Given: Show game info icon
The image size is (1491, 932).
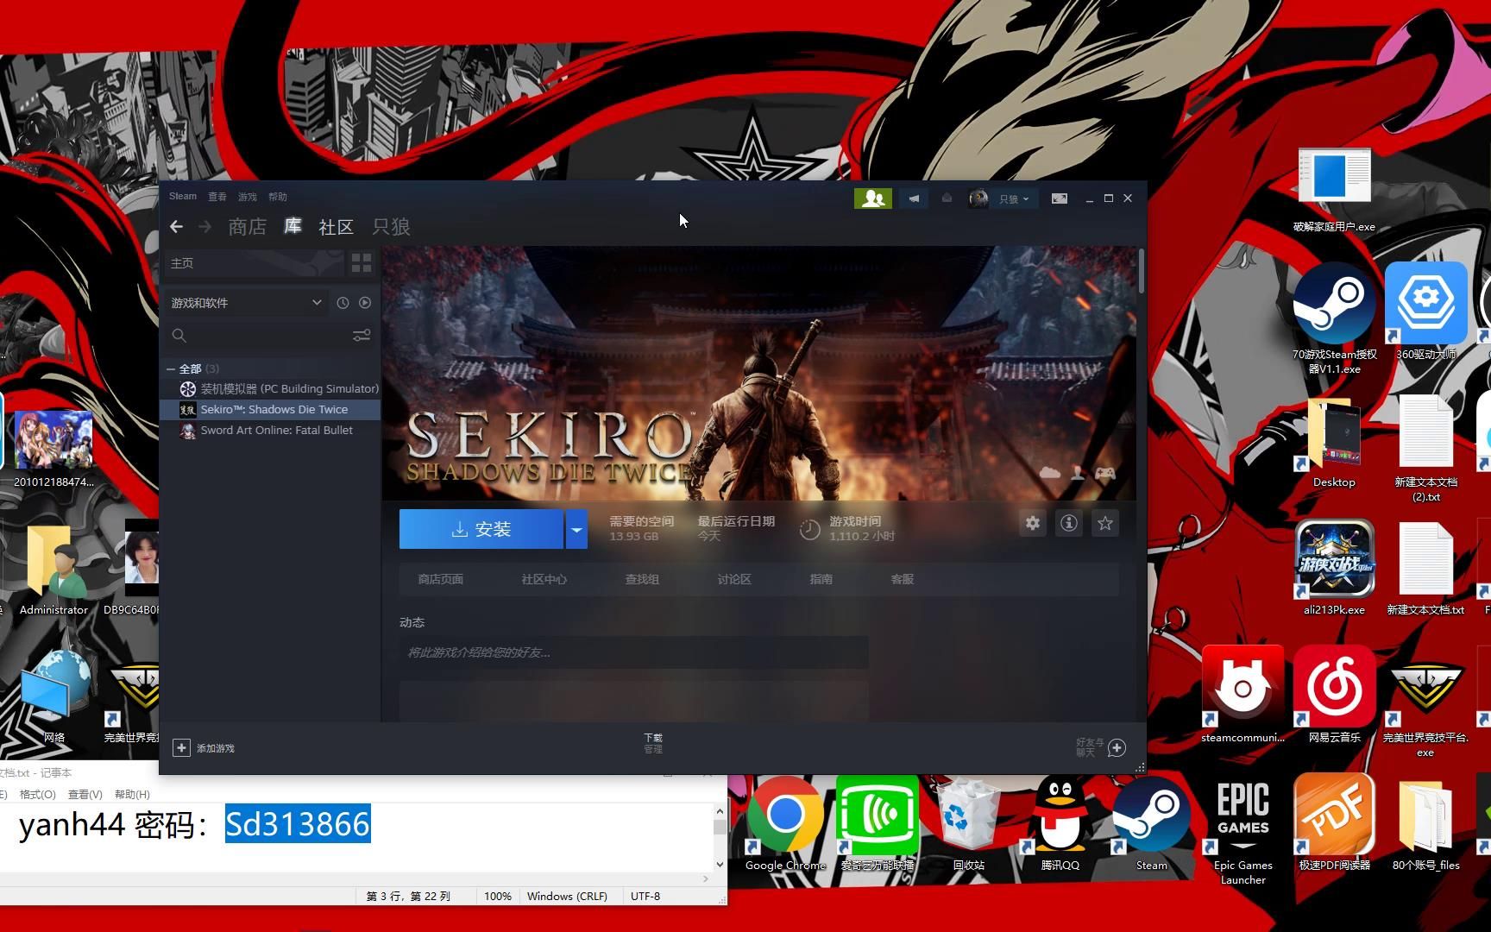Looking at the screenshot, I should (1069, 523).
